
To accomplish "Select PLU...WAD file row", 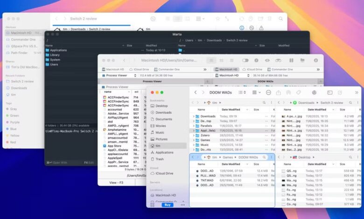I will 232,176.
